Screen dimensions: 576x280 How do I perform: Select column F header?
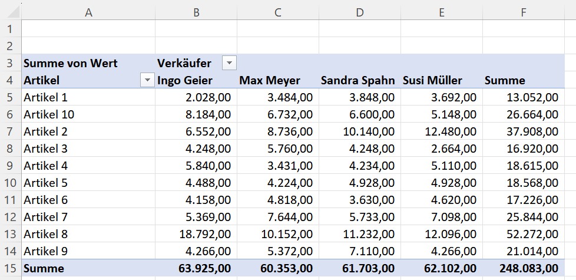click(x=521, y=12)
